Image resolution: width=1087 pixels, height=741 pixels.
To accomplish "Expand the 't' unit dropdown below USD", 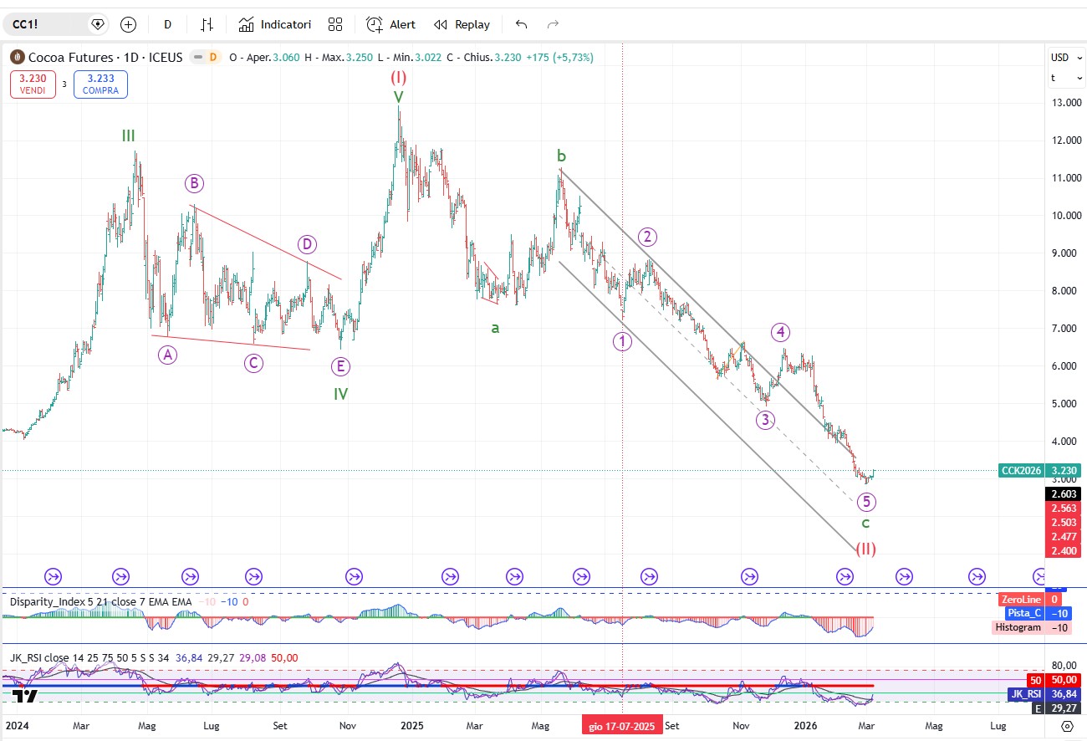I will pyautogui.click(x=1065, y=78).
